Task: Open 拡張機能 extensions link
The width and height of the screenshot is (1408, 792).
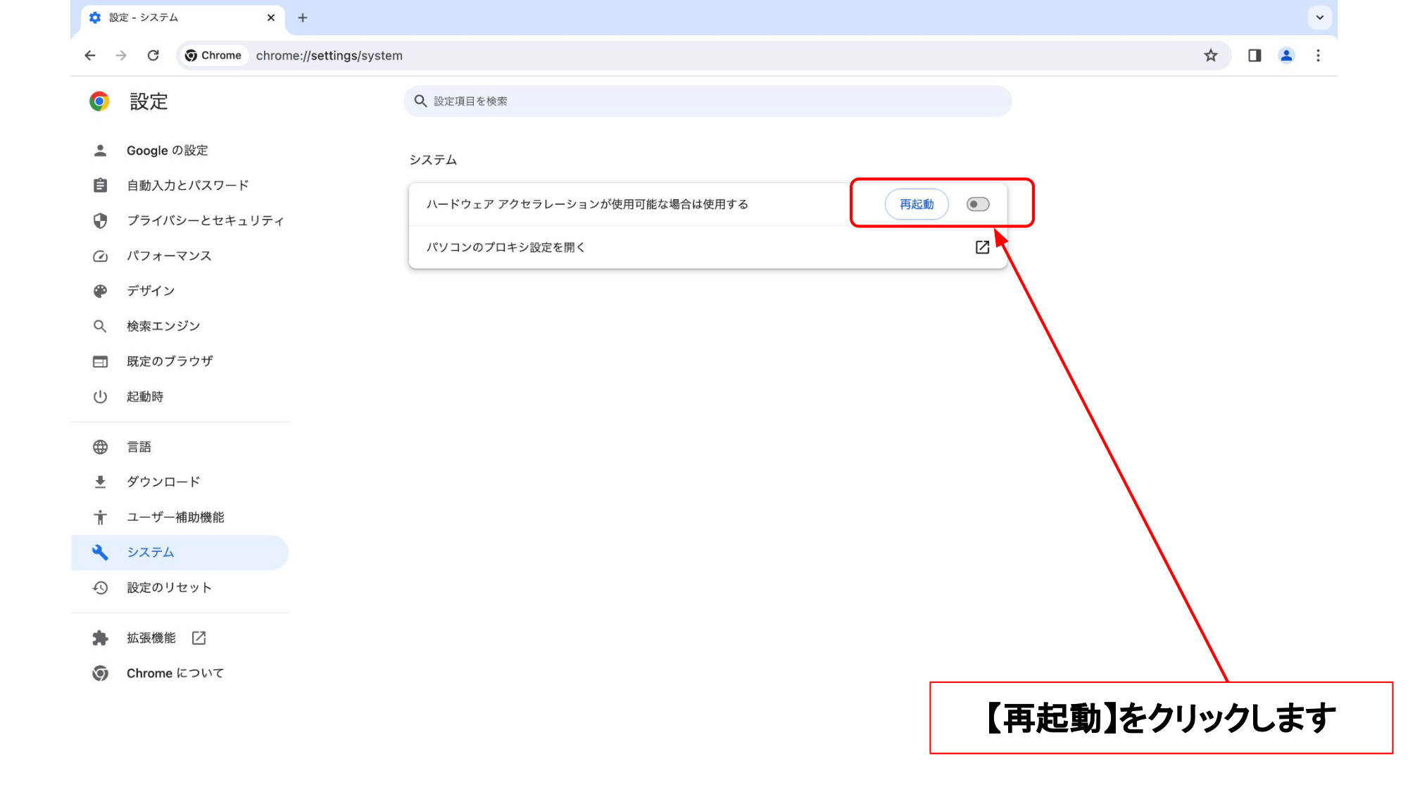Action: pos(151,638)
